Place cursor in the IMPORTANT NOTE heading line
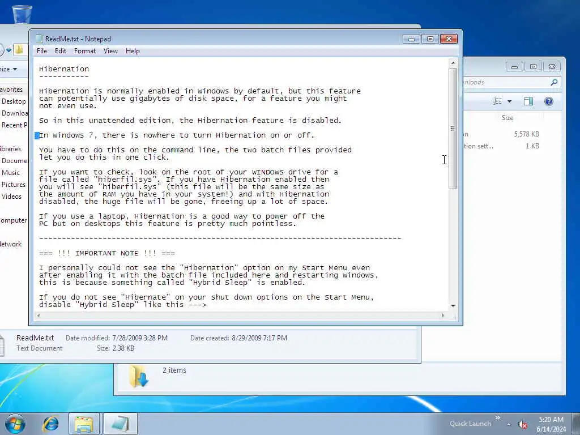This screenshot has height=435, width=580. click(107, 253)
